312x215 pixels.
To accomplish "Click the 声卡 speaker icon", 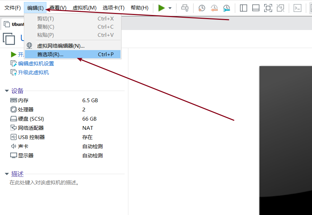I will click(14, 146).
